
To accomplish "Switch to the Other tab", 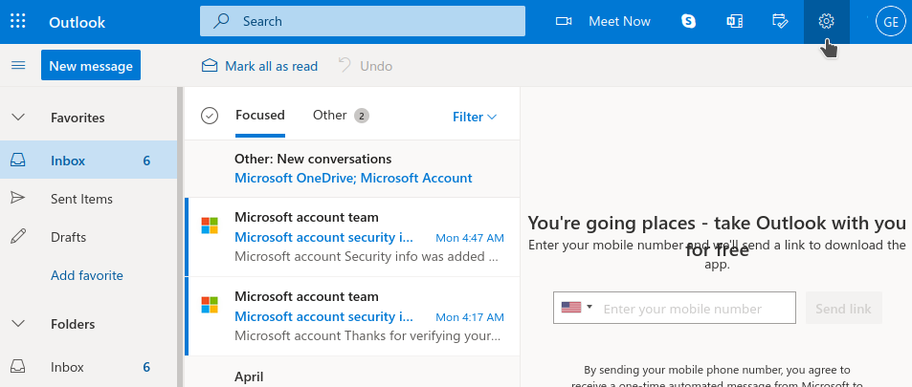I will pos(341,115).
